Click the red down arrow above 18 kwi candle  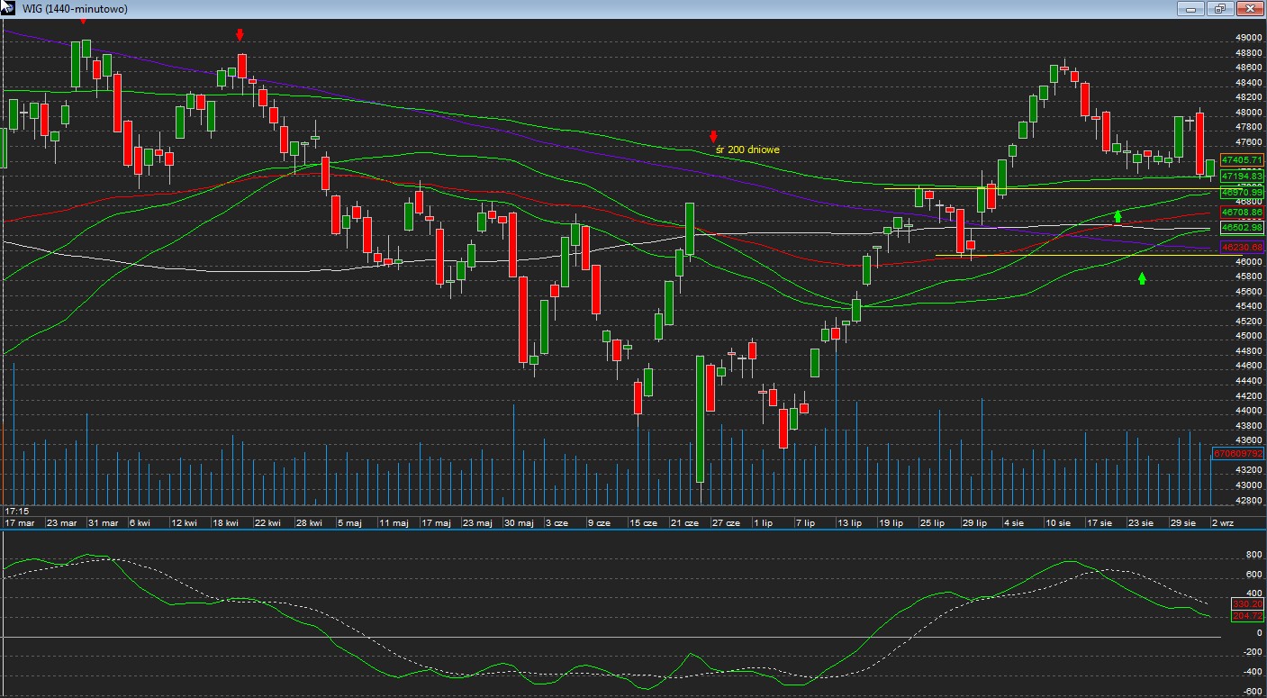[240, 35]
